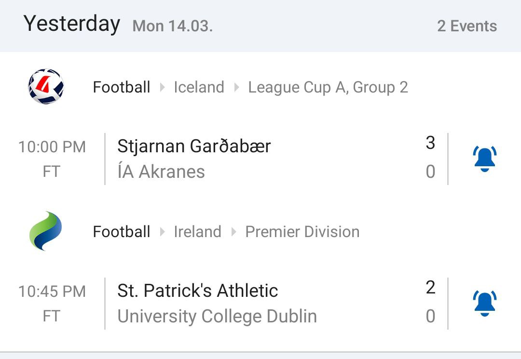
Task: Select Iceland country breadcrumb
Action: pyautogui.click(x=199, y=87)
